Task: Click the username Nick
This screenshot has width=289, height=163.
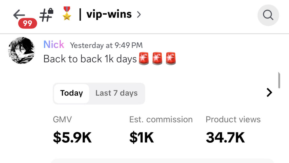Action: (x=53, y=44)
